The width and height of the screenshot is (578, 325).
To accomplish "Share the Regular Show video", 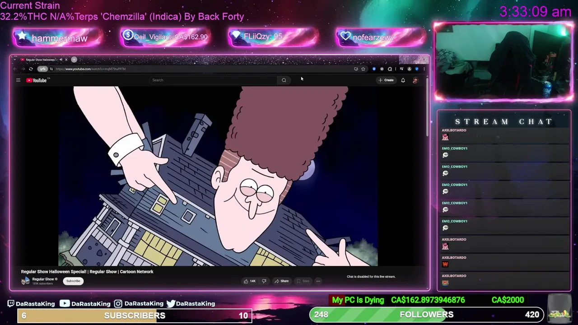I will [282, 281].
